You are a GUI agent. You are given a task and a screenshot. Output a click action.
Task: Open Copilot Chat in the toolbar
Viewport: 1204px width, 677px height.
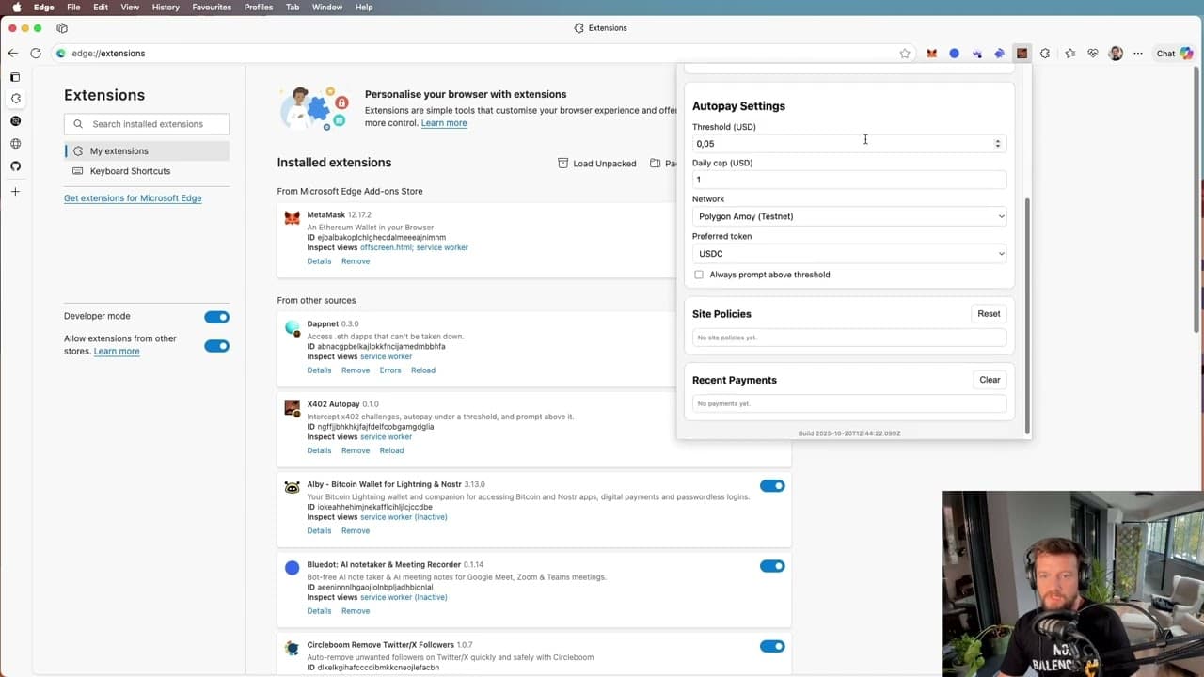click(x=1171, y=54)
